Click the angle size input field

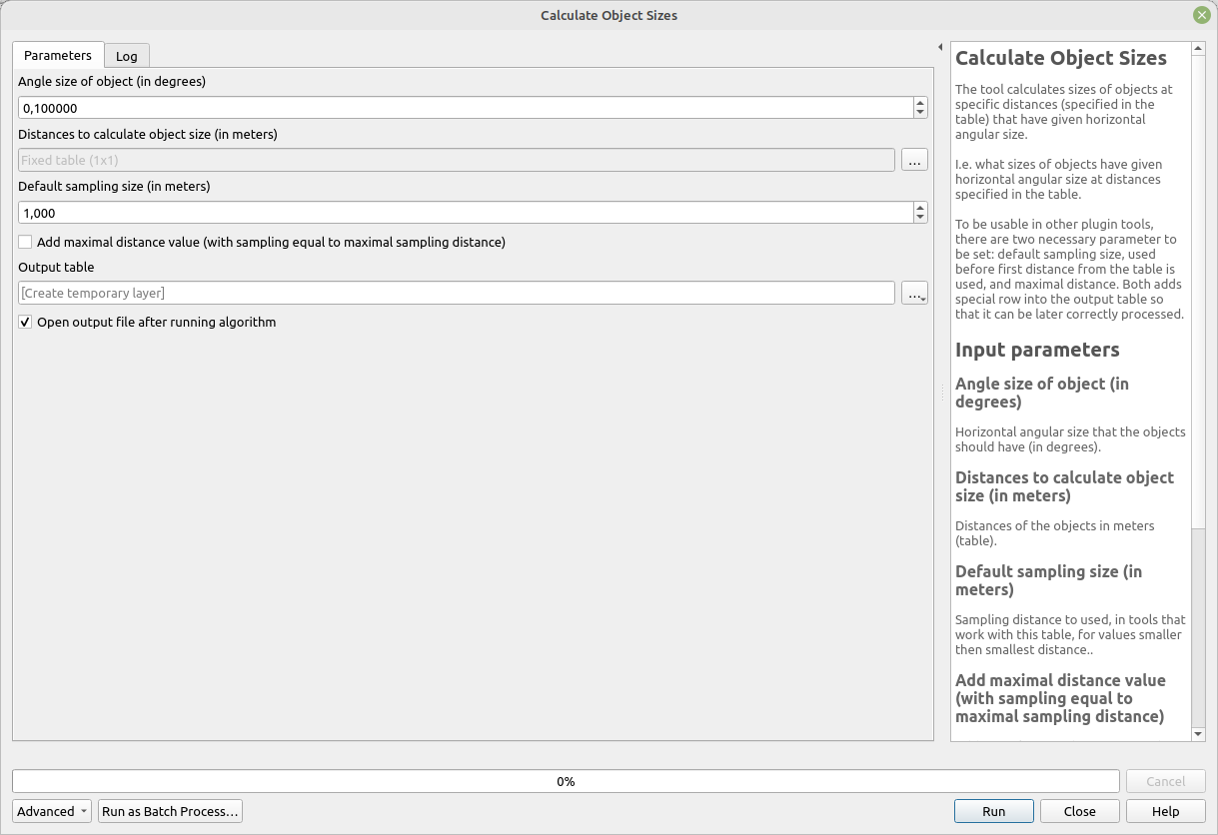465,107
